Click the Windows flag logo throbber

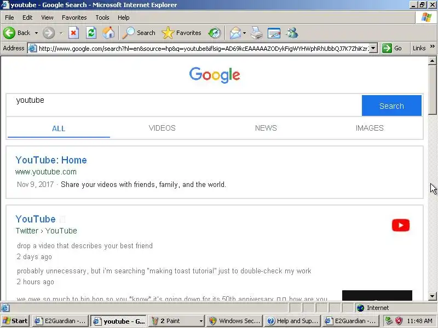coord(427,17)
